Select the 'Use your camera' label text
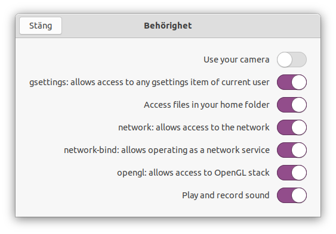 [x=236, y=60]
